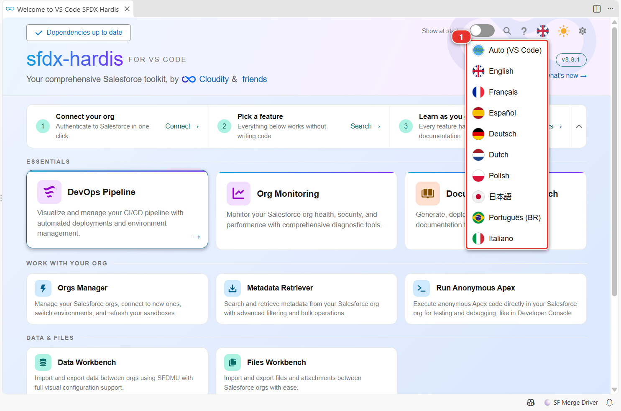The width and height of the screenshot is (621, 411).
Task: Open Run Anonymous Apex card title
Action: click(475, 288)
